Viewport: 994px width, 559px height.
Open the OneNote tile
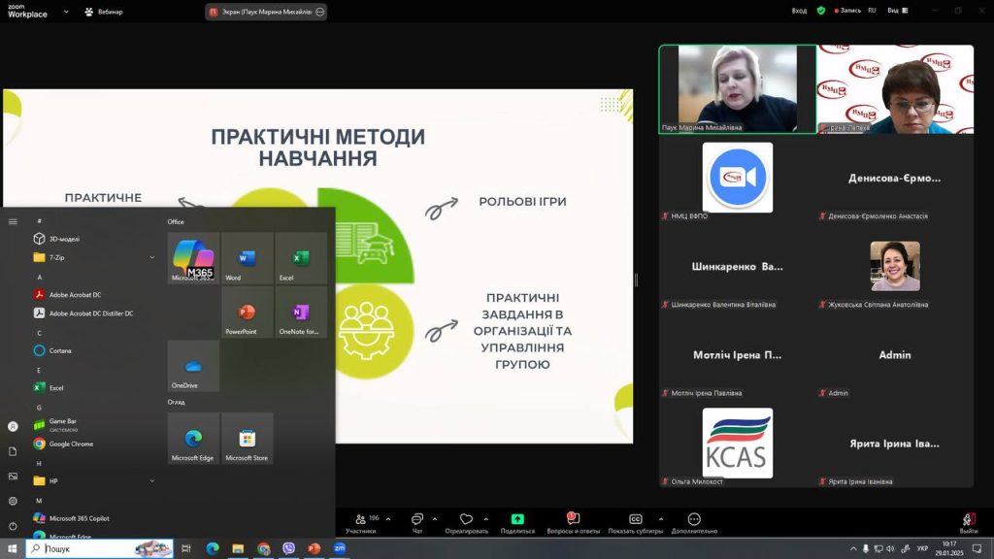[x=300, y=312]
